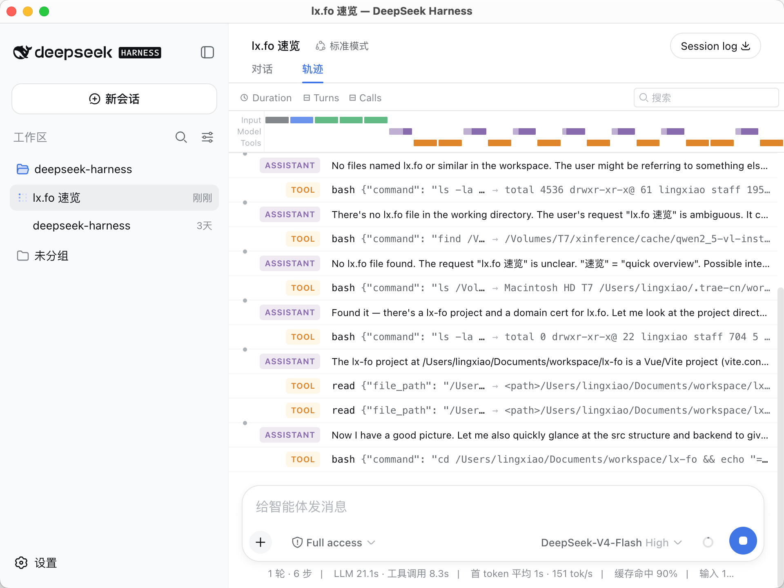
Task: Open assistant row 'The lx-fo project at /Users'
Action: point(503,361)
